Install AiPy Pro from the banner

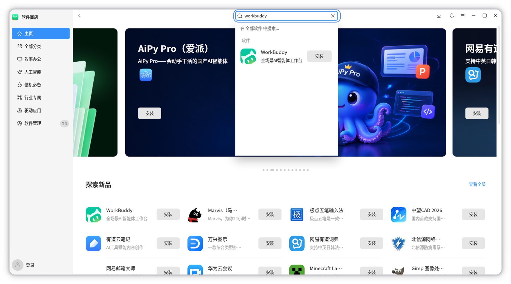click(150, 113)
